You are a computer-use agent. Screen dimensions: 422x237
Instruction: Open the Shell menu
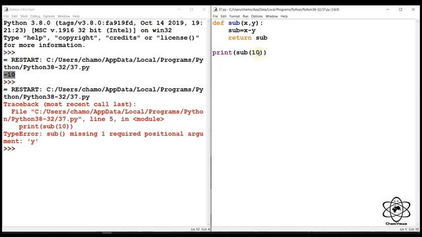(x=24, y=16)
